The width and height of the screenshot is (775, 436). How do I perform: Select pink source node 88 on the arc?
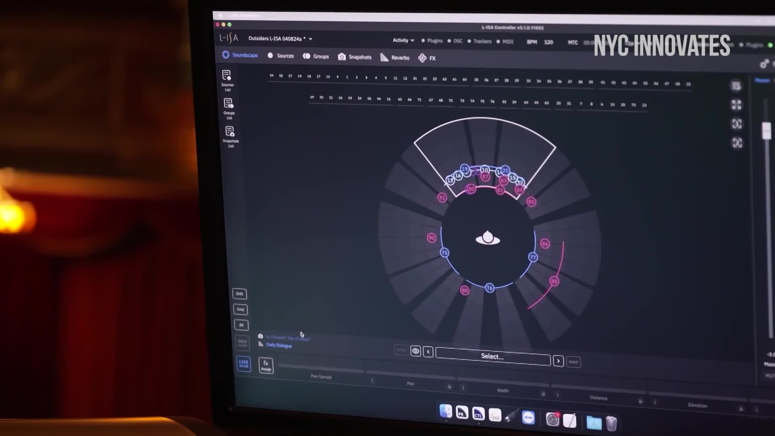coord(554,281)
